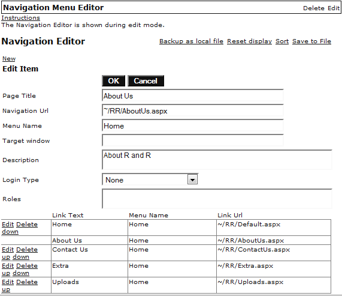Click the Contact Us link text cell
Image resolution: width=342 pixels, height=296 pixels.
pyautogui.click(x=89, y=253)
